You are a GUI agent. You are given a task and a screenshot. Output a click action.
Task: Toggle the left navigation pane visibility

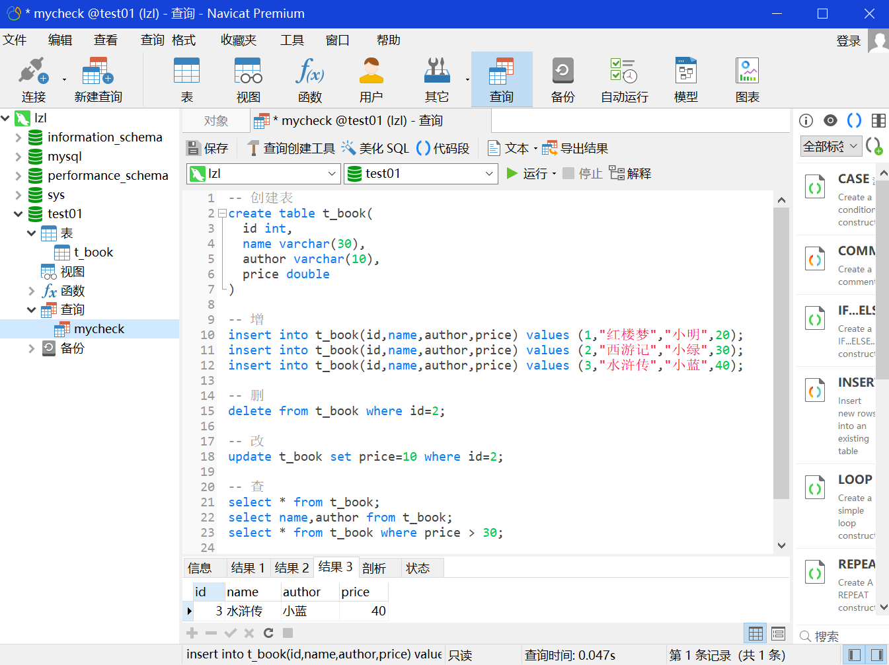click(855, 654)
